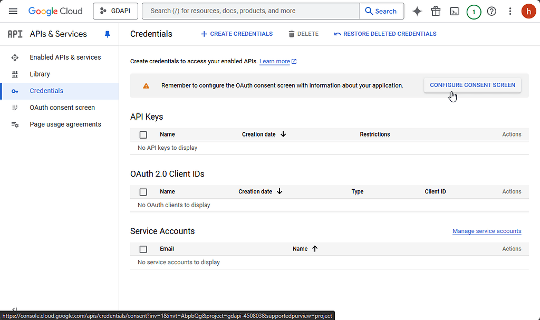Image resolution: width=540 pixels, height=320 pixels.
Task: Toggle select-all checkbox in Service Accounts table
Action: pyautogui.click(x=143, y=249)
